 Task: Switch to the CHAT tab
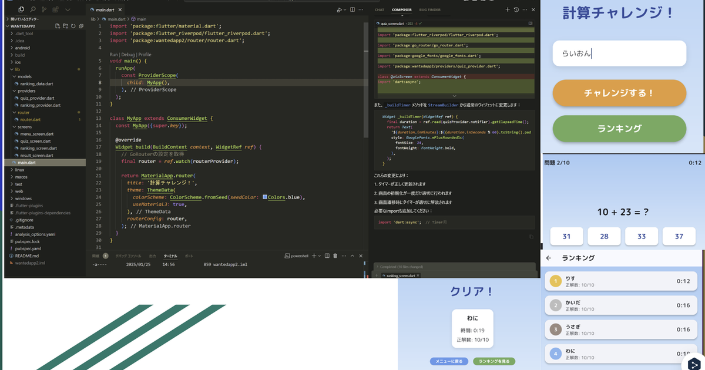pyautogui.click(x=380, y=10)
